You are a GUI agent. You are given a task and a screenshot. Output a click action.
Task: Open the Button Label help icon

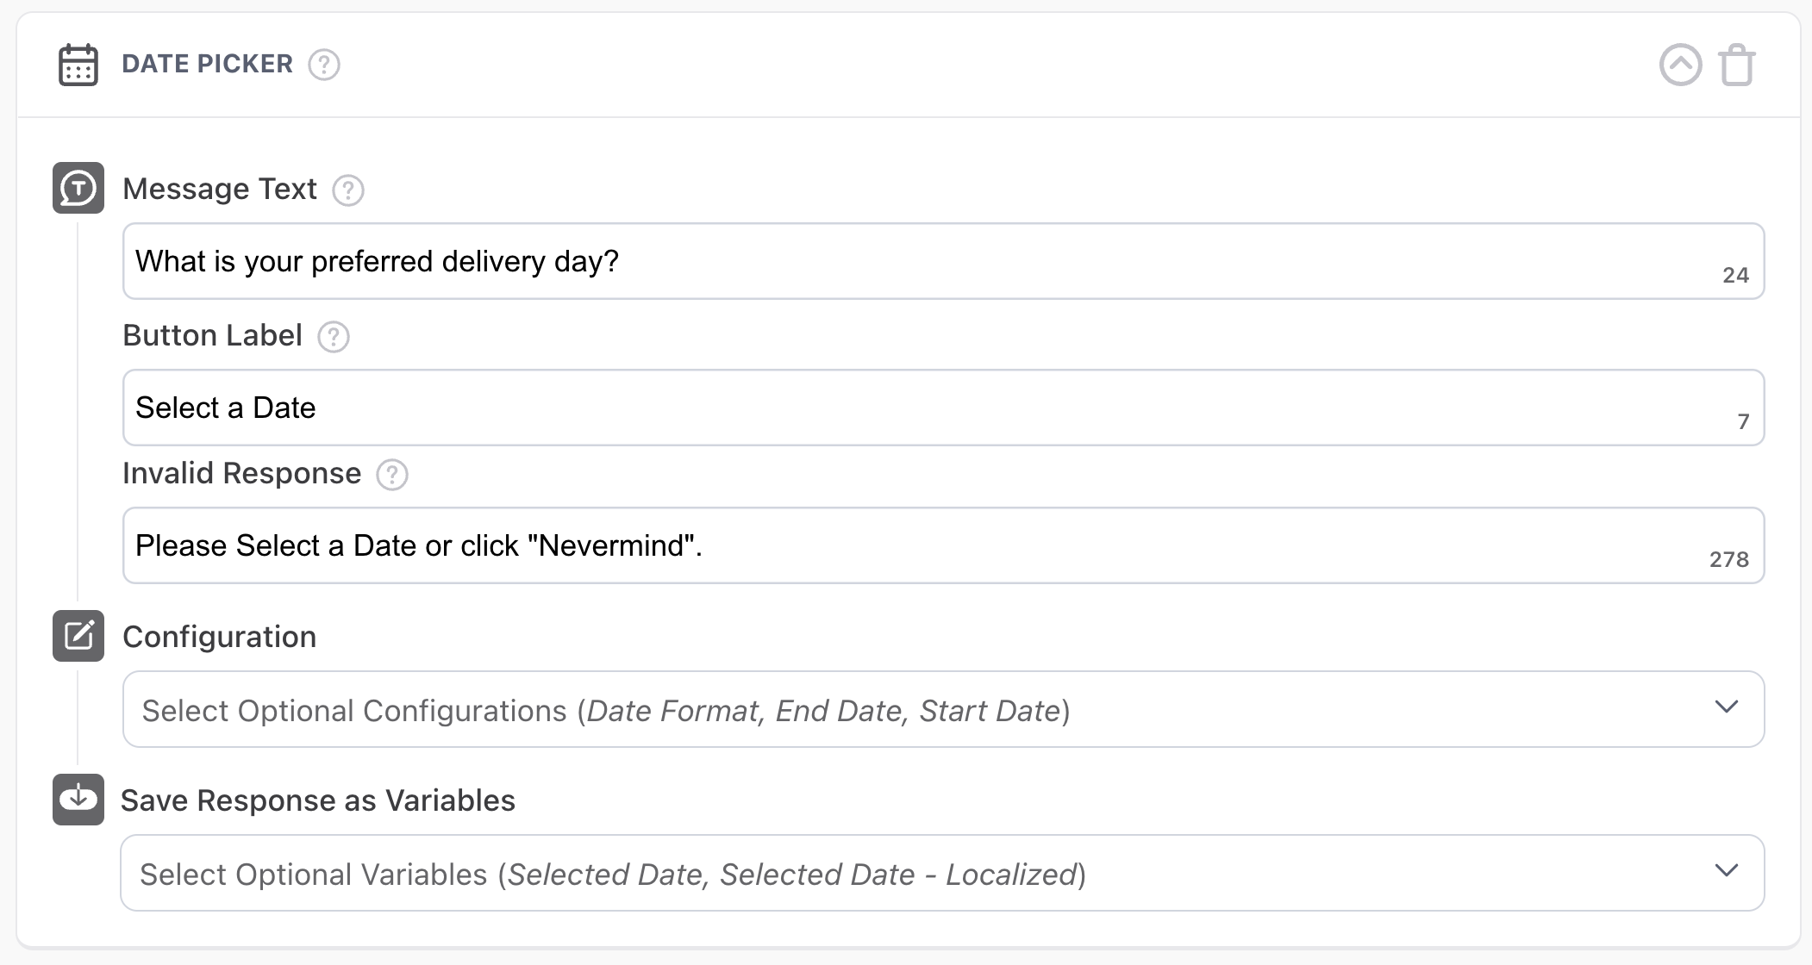334,336
